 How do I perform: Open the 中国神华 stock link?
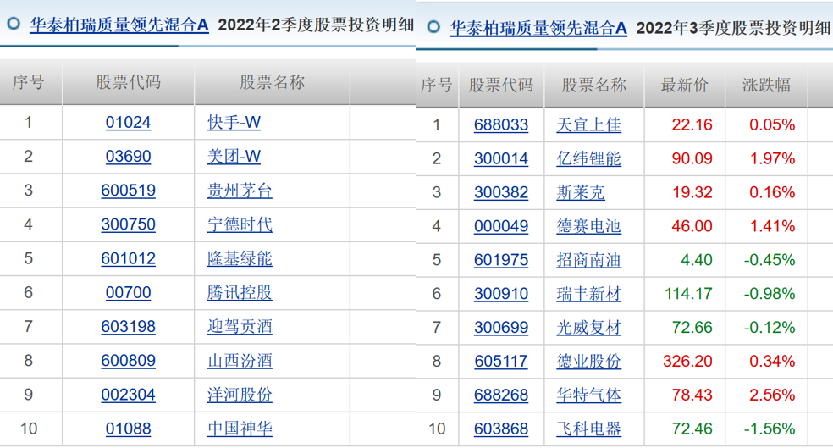pyautogui.click(x=240, y=429)
